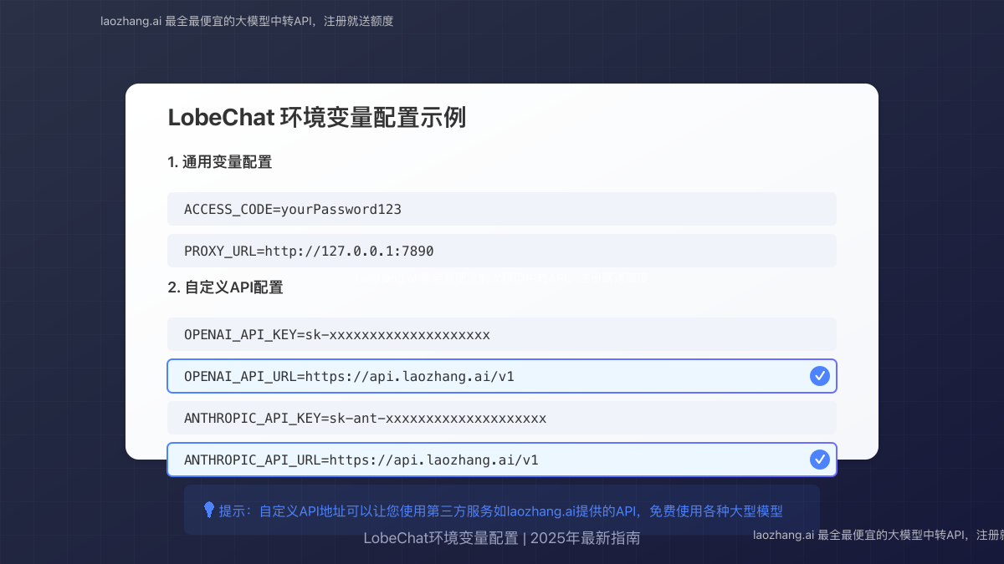Click the OPENAI_API_KEY=sk-xxxx line
Screen dimensions: 1004x564
[x=502, y=334]
